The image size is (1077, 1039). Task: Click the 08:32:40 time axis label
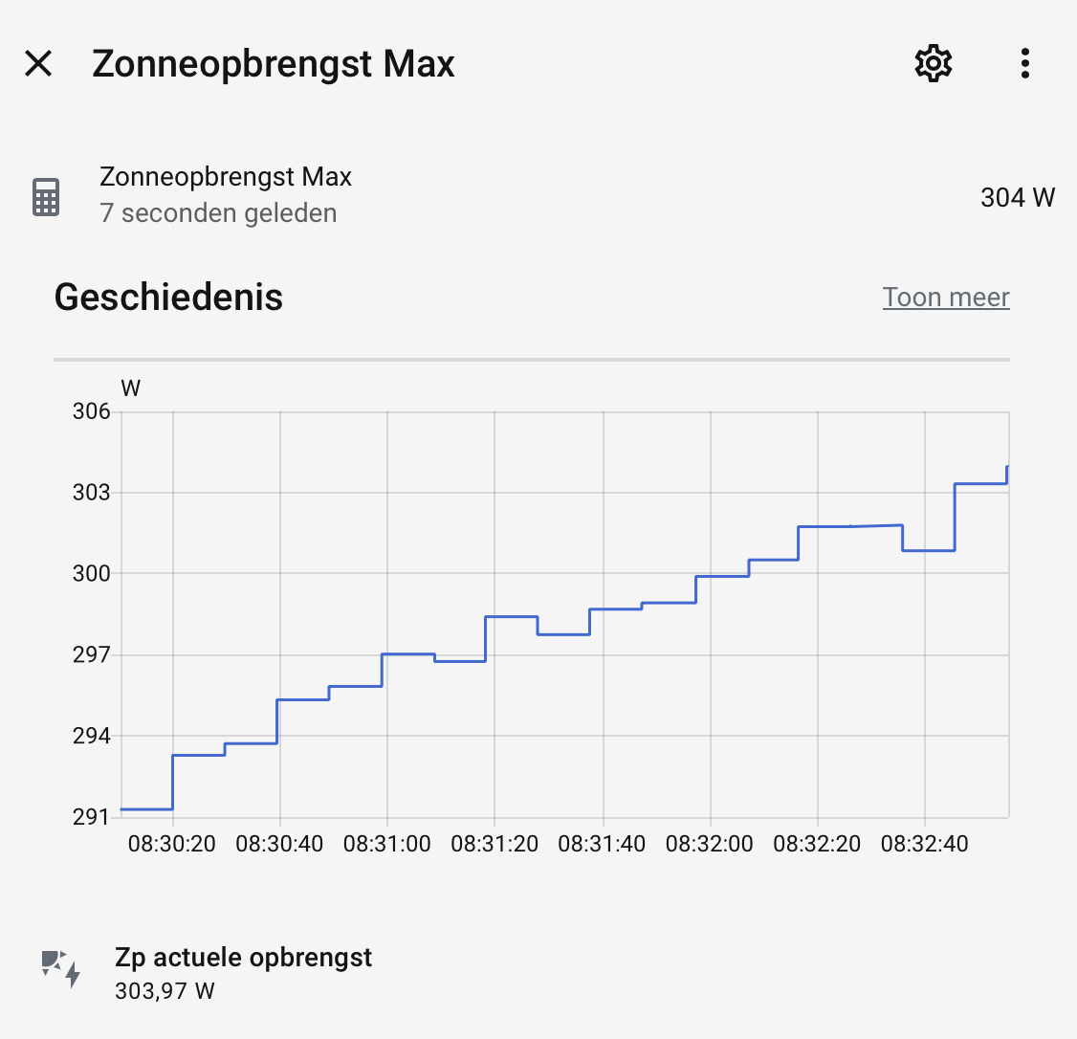point(925,844)
